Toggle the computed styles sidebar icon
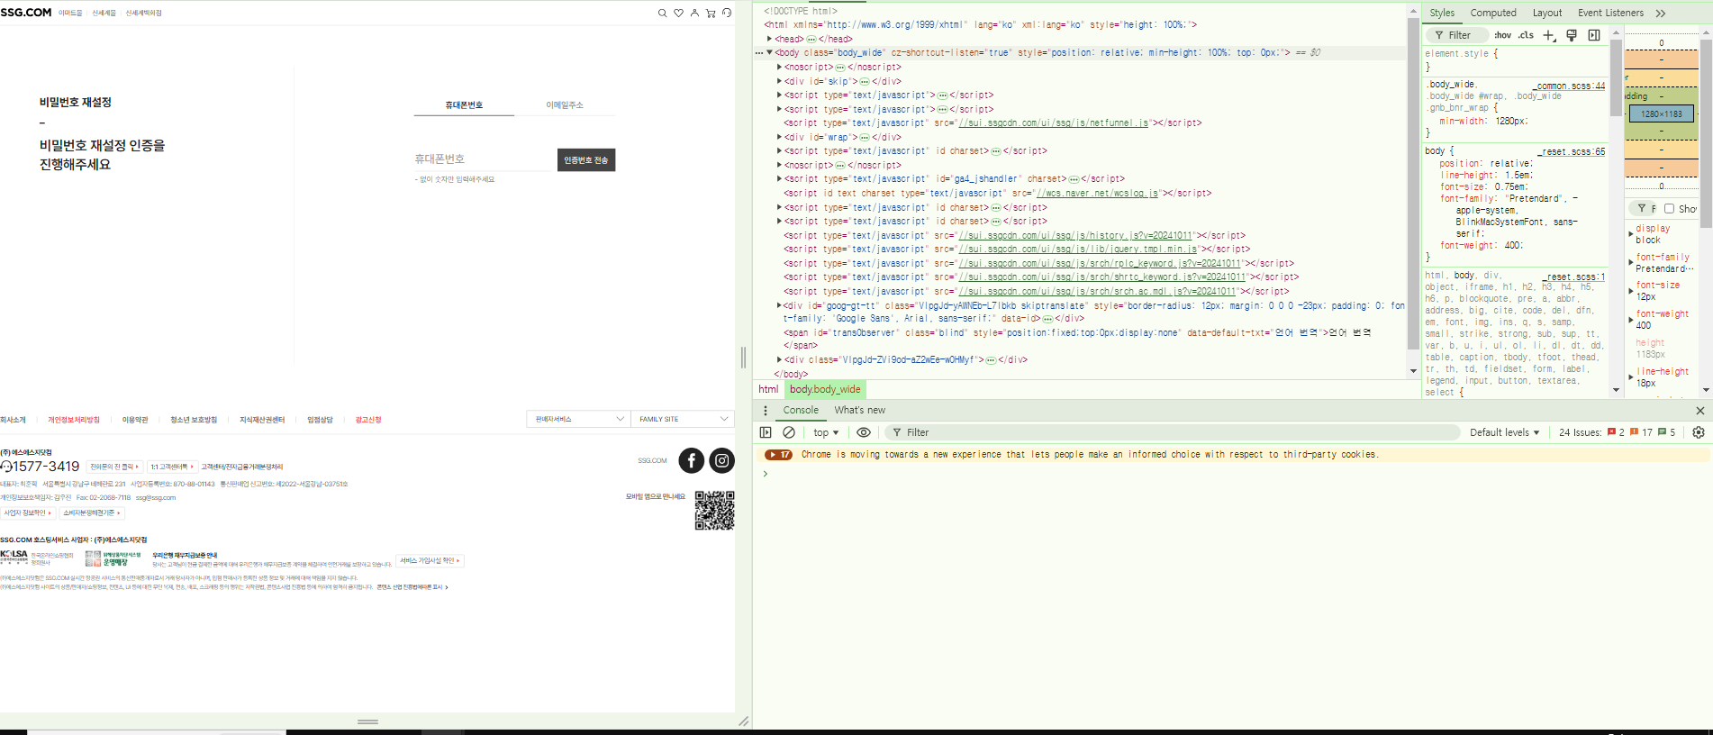This screenshot has width=1713, height=735. [1594, 35]
